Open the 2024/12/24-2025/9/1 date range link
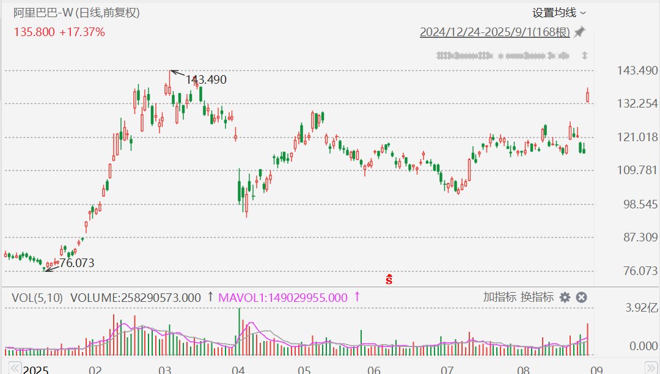Image resolution: width=660 pixels, height=374 pixels. point(494,32)
